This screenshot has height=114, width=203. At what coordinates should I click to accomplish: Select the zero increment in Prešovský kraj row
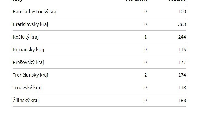(146, 62)
